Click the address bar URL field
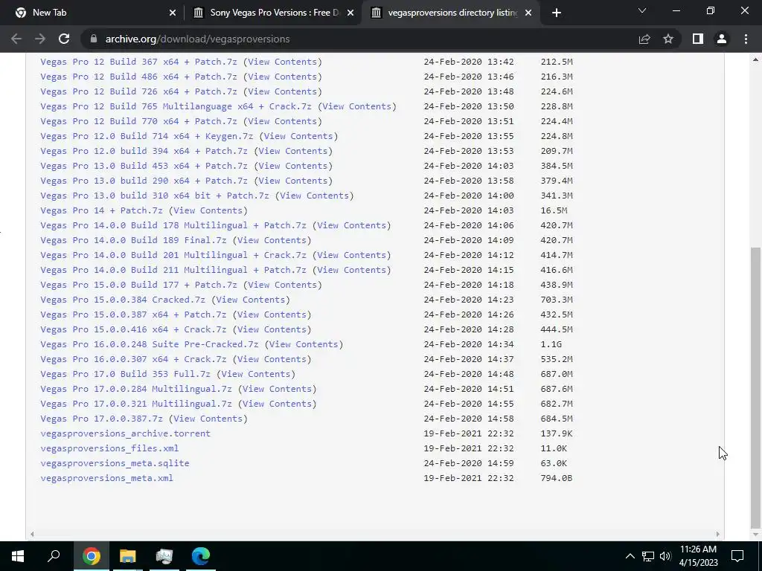 359,39
